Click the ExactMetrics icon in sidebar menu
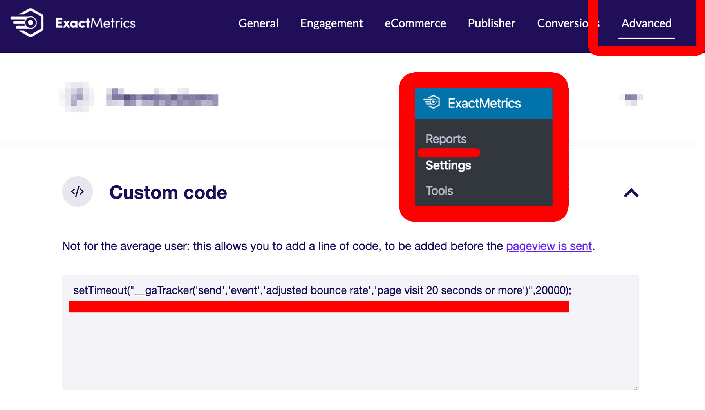The image size is (705, 410). pos(432,102)
